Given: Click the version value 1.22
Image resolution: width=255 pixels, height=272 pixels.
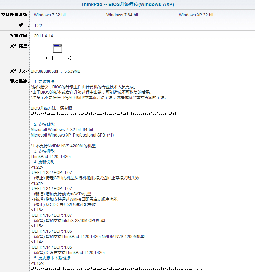Looking at the screenshot, I should (x=38, y=26).
